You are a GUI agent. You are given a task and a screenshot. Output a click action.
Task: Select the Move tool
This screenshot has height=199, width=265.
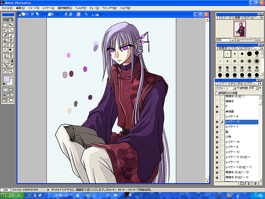(11, 25)
